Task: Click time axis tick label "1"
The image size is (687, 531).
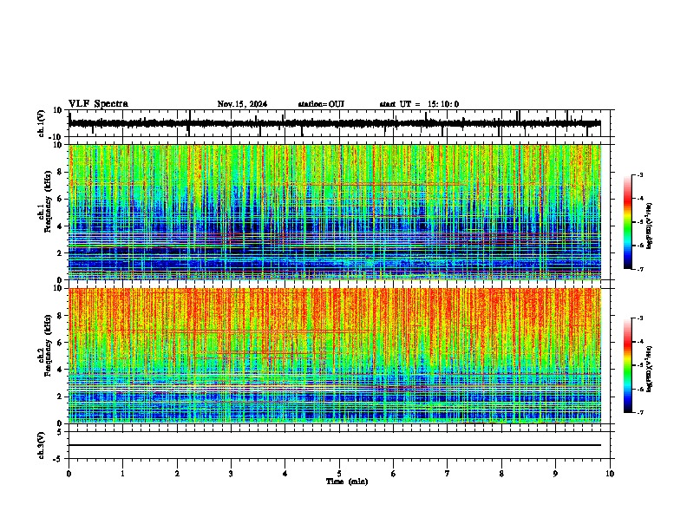Action: pos(122,474)
